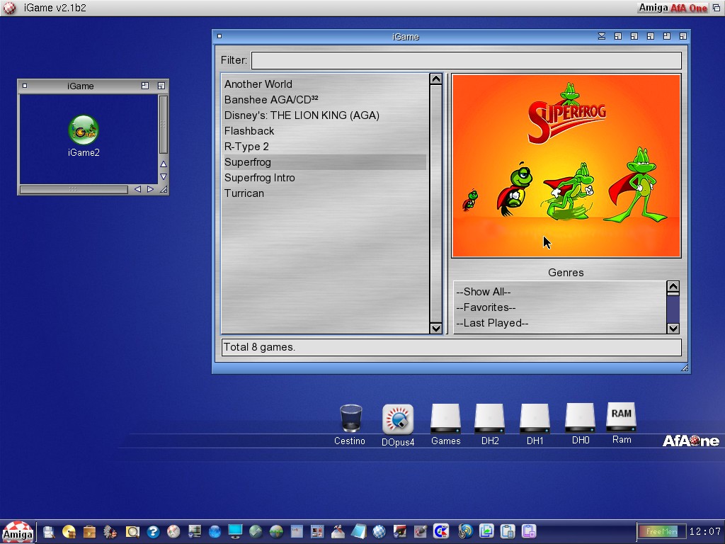Select the --Show All-- genre
The width and height of the screenshot is (725, 544).
[x=484, y=292]
